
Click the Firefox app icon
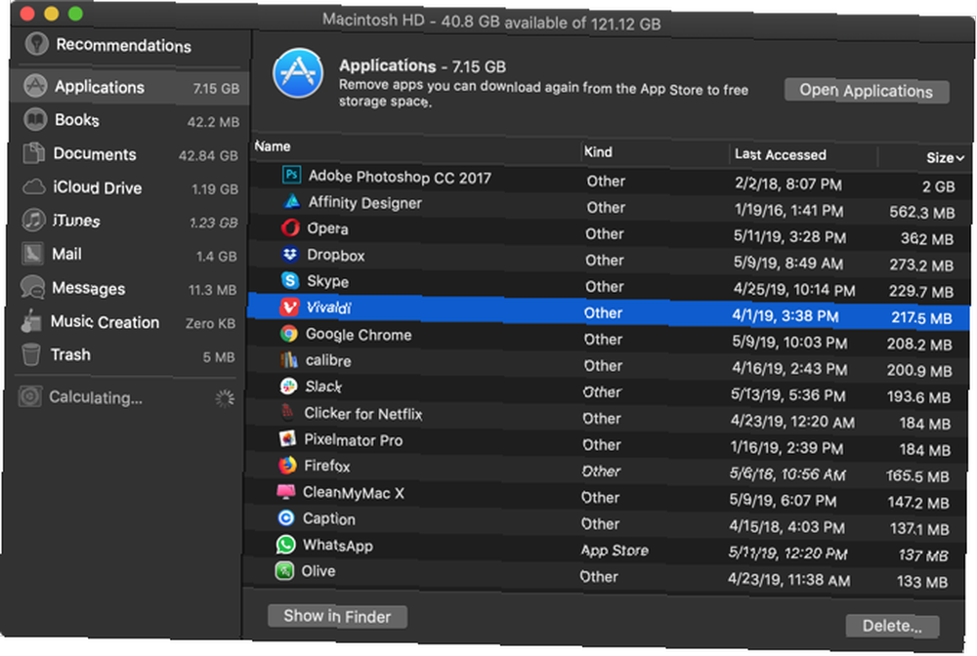pos(286,465)
